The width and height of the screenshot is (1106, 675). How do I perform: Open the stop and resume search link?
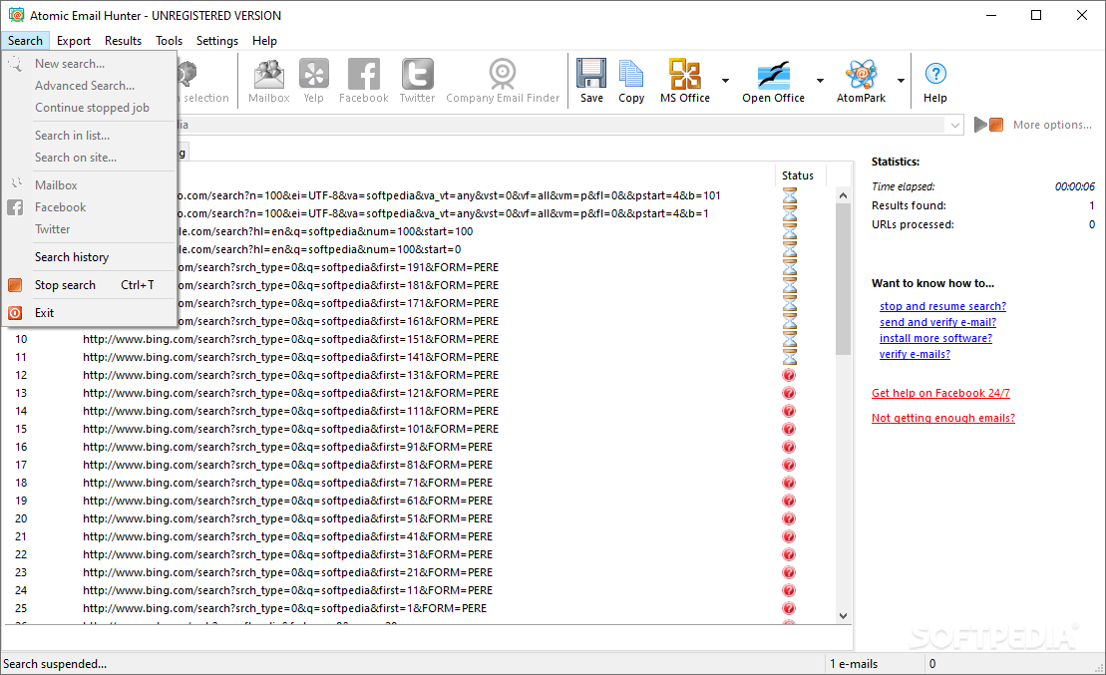click(941, 305)
